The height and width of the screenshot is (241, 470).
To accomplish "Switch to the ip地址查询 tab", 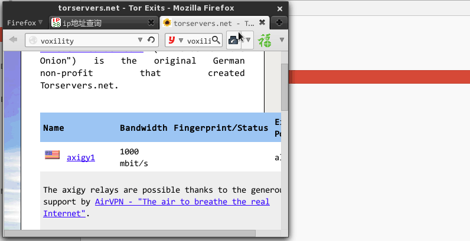I will click(x=81, y=23).
